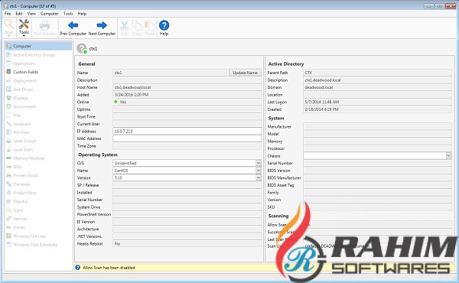The width and height of the screenshot is (459, 283).
Task: Expand the OS Name dropdown showing CentOS
Action: (259, 171)
